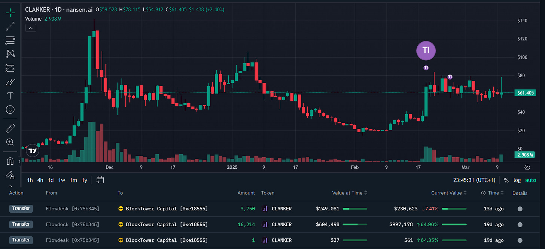Click the Token column header
The height and width of the screenshot is (249, 545).
pyautogui.click(x=268, y=193)
